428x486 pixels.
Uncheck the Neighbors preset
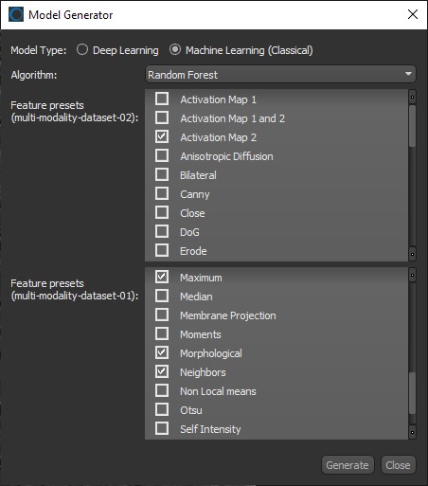162,371
